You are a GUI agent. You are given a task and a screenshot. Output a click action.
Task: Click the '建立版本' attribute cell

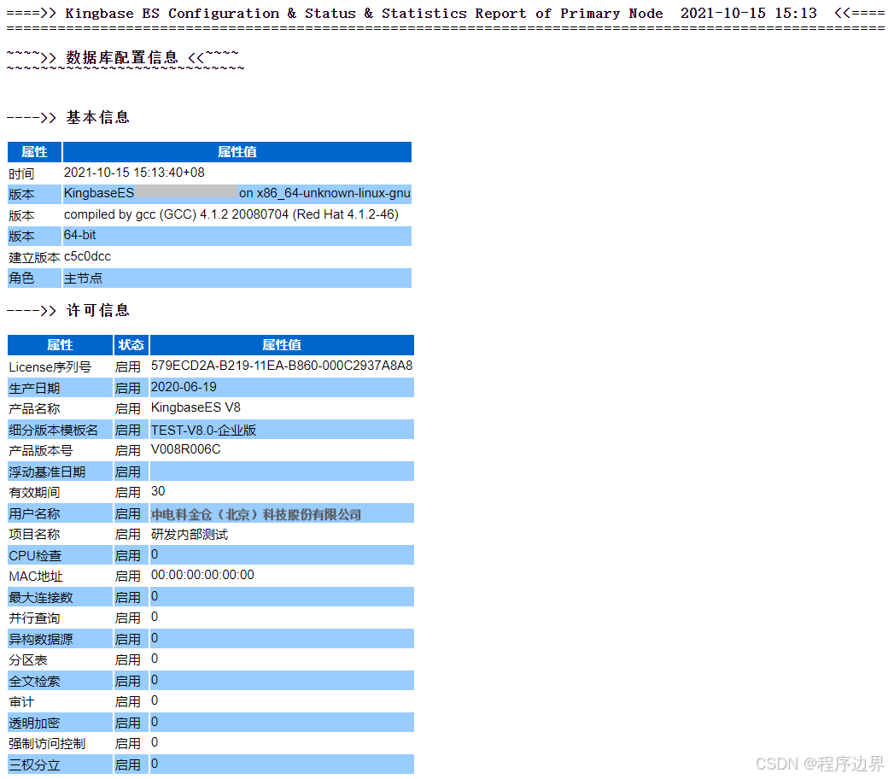pyautogui.click(x=34, y=257)
